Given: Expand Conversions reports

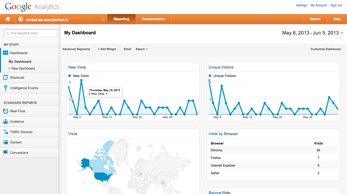Looking at the screenshot, I should click(19, 153).
